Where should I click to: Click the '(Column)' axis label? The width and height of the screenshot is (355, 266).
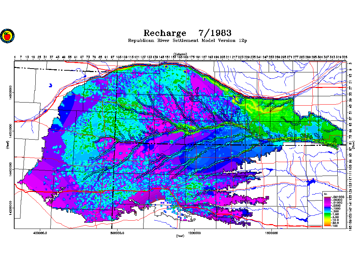(x=180, y=54)
